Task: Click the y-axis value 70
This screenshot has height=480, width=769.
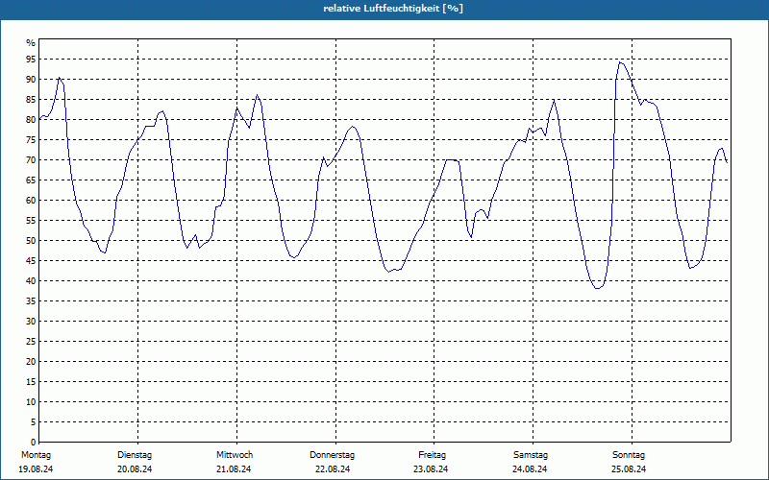Action: pyautogui.click(x=31, y=160)
